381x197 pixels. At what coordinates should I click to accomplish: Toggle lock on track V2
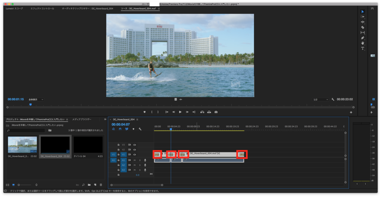pyautogui.click(x=118, y=149)
